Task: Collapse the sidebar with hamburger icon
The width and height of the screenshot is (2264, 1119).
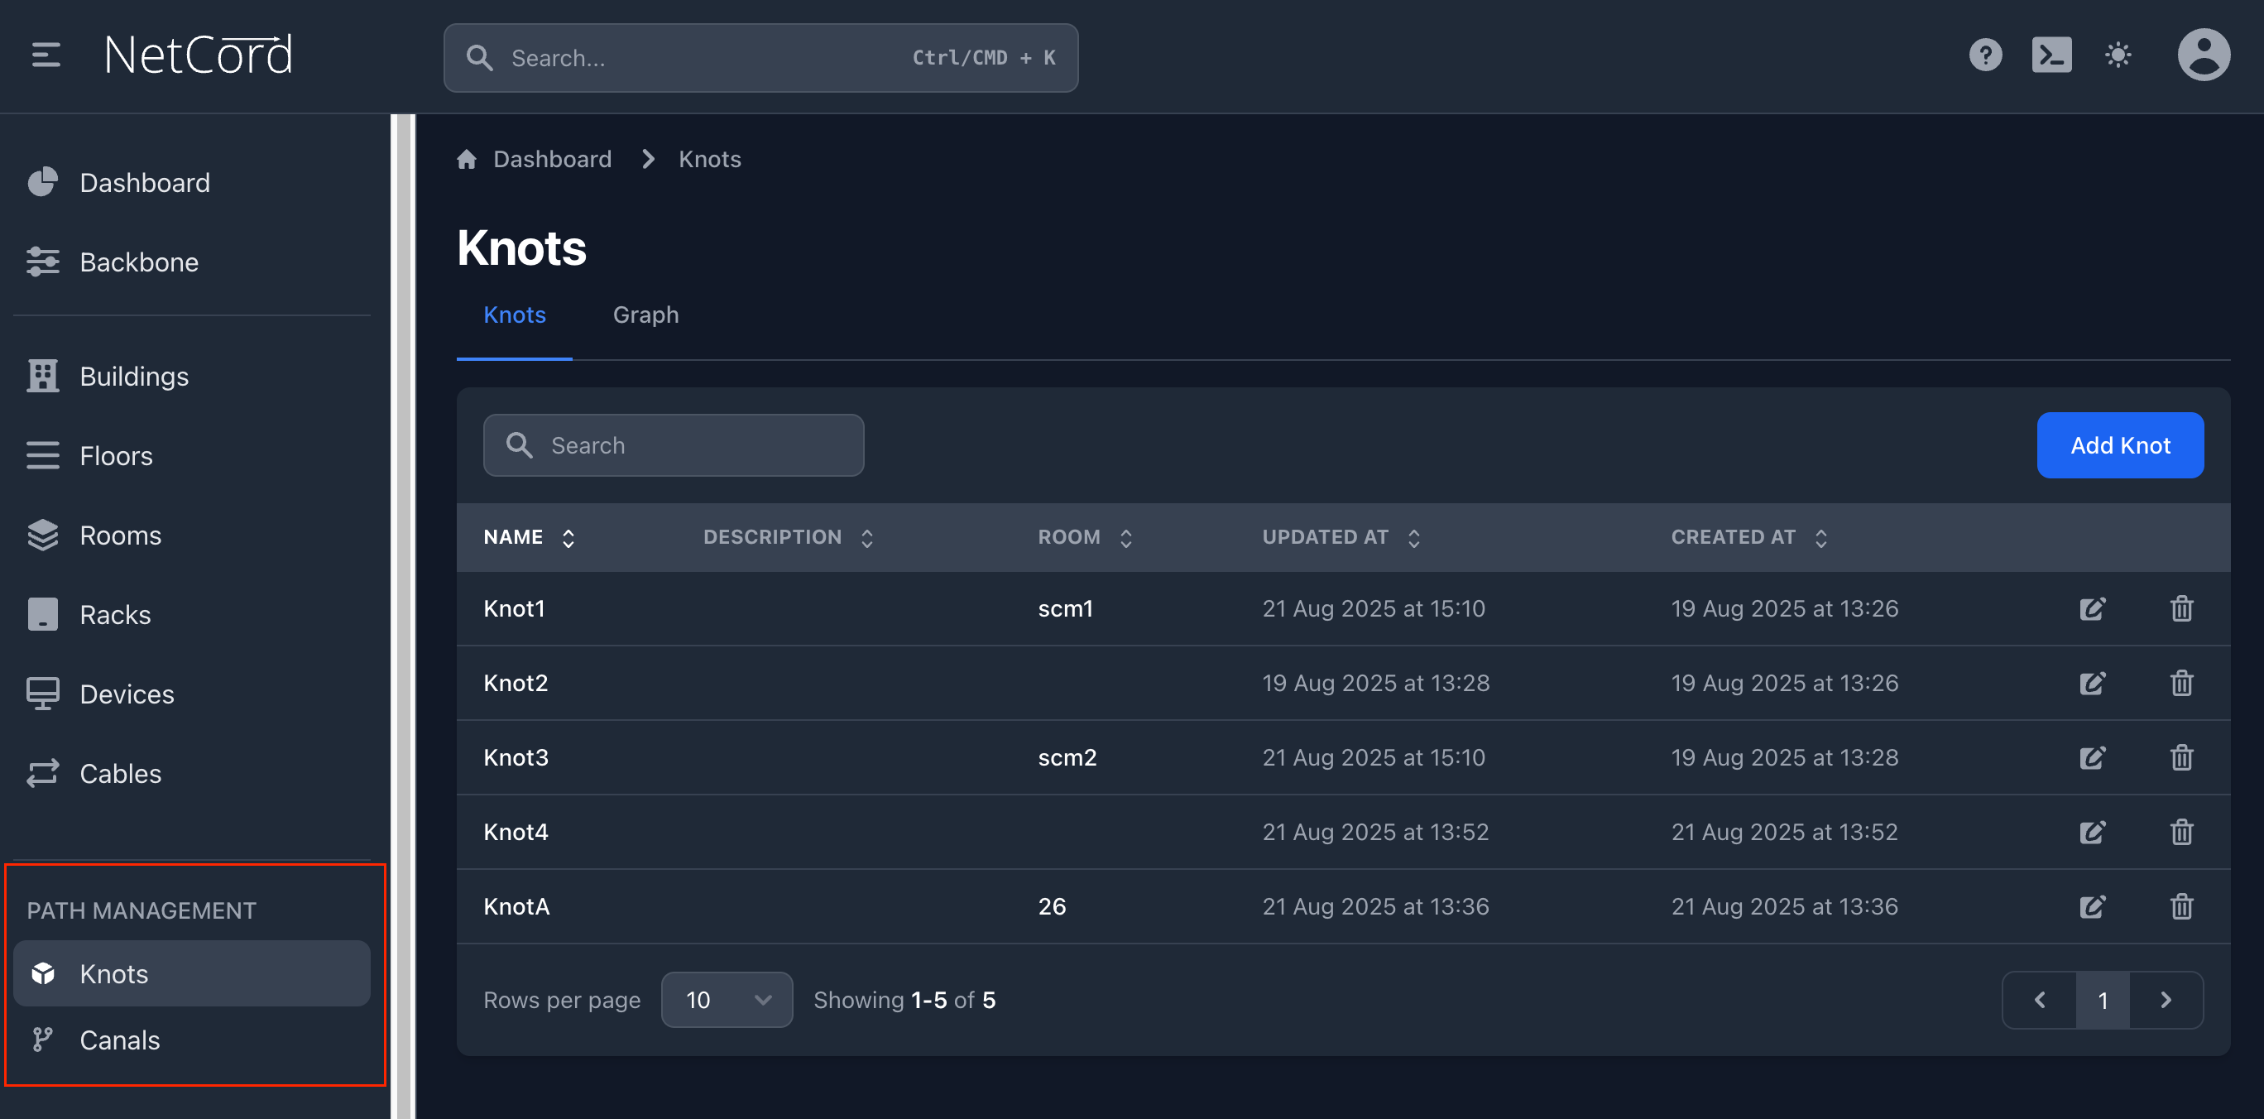Action: click(46, 55)
